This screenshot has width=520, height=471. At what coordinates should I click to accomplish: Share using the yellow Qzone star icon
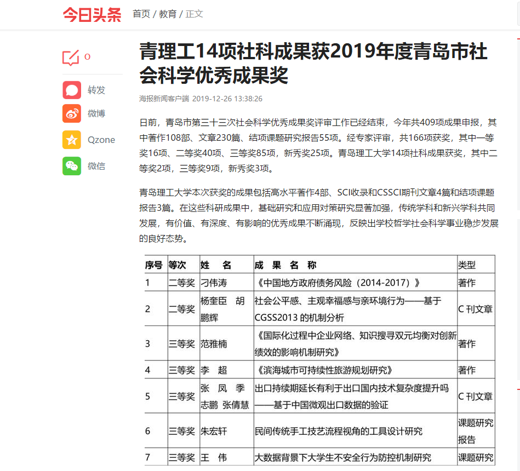point(72,140)
